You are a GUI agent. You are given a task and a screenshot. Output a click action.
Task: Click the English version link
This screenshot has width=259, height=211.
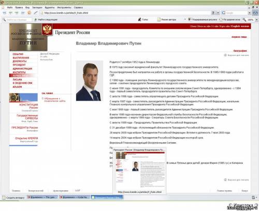click(240, 26)
